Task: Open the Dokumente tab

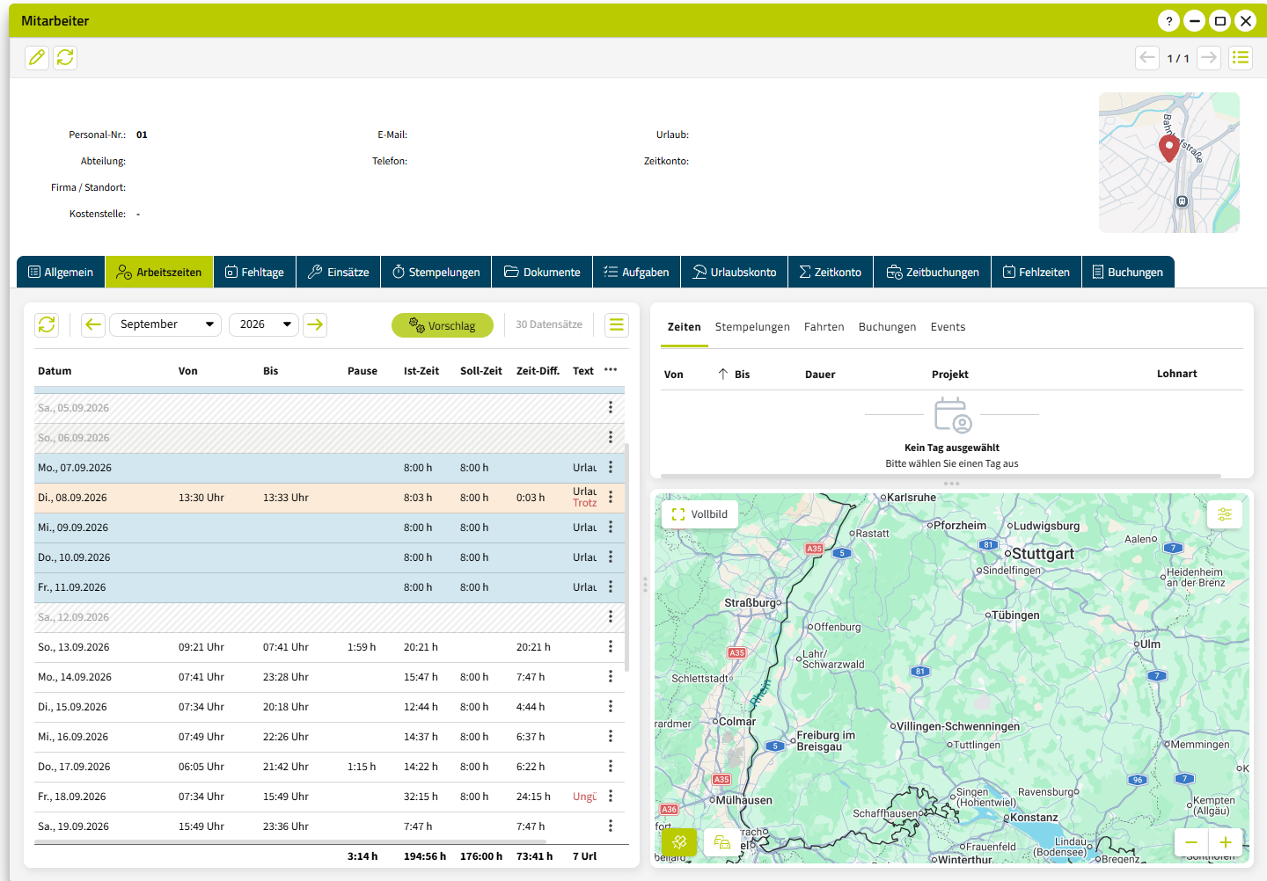Action: 542,272
